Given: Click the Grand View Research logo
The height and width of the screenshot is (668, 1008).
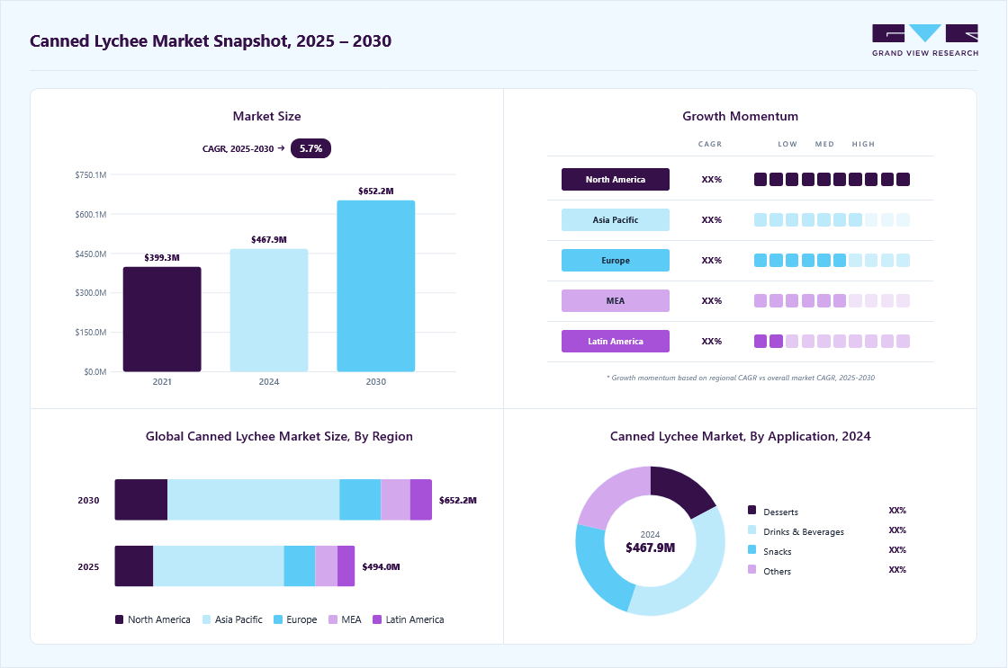Looking at the screenshot, I should [925, 40].
